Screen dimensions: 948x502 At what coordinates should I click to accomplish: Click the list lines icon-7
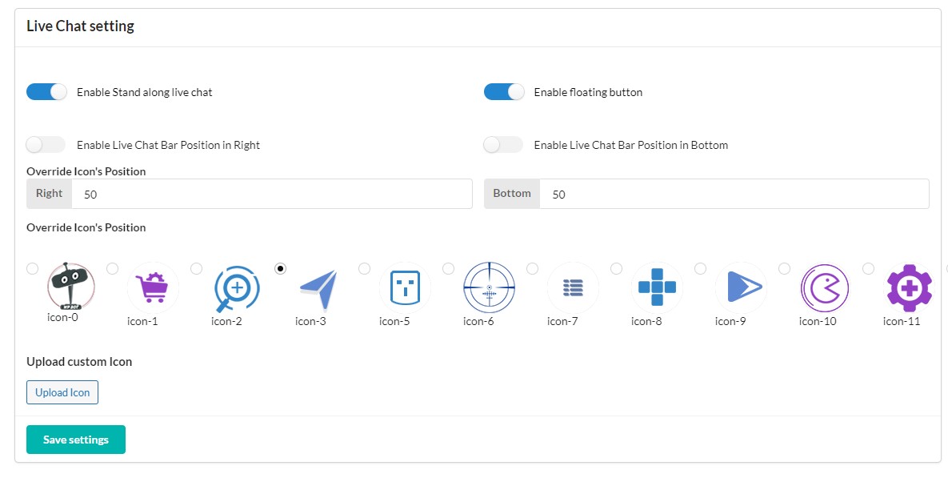573,288
